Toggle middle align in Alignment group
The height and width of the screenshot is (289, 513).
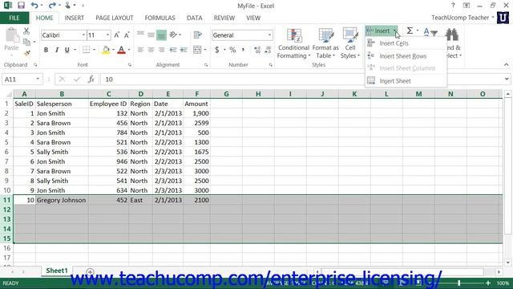151,35
